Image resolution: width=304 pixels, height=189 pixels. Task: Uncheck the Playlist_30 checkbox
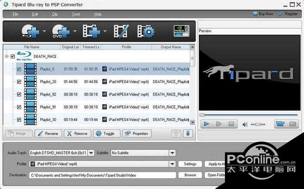(19, 120)
